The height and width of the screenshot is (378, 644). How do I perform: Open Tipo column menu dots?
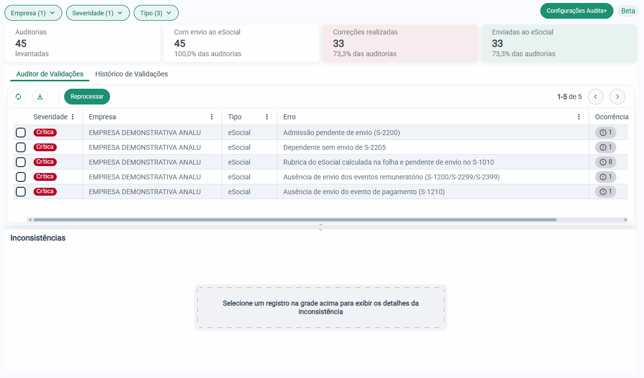pos(267,117)
